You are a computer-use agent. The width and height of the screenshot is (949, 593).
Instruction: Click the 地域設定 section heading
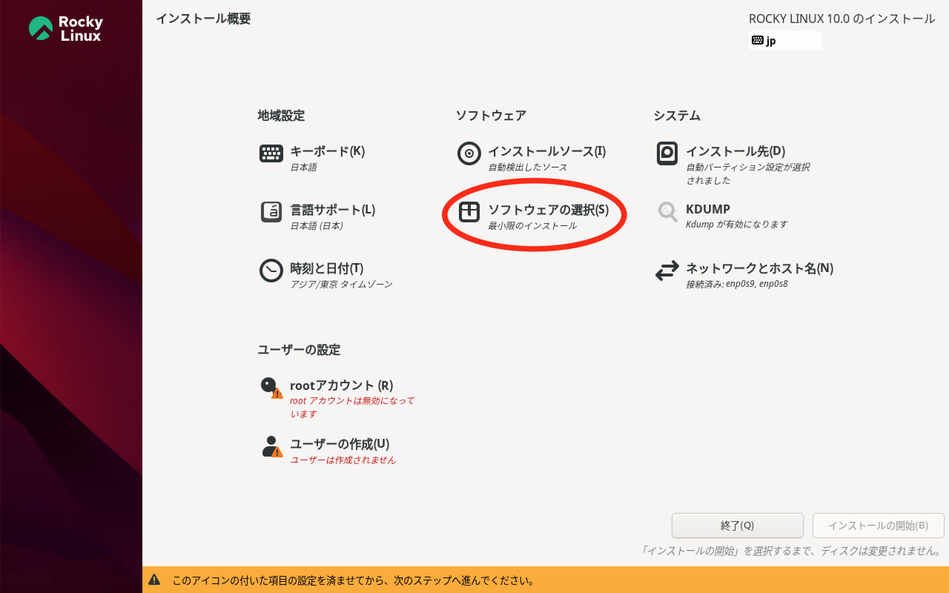281,115
